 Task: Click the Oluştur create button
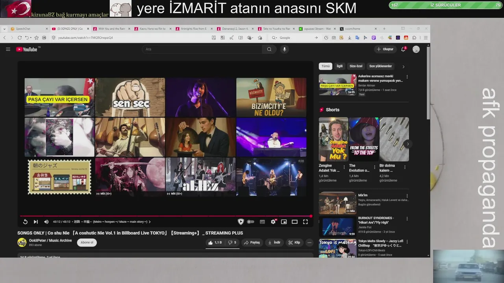click(385, 49)
